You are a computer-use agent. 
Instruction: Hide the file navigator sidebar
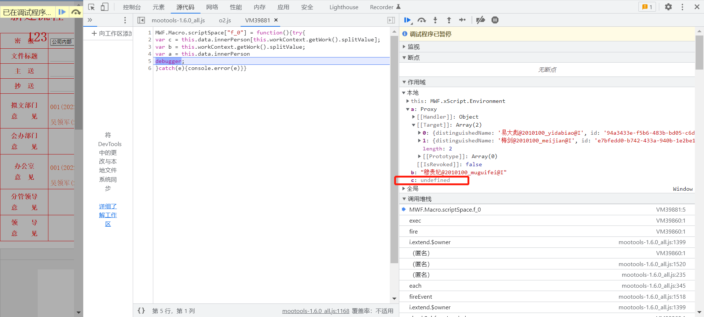(141, 20)
